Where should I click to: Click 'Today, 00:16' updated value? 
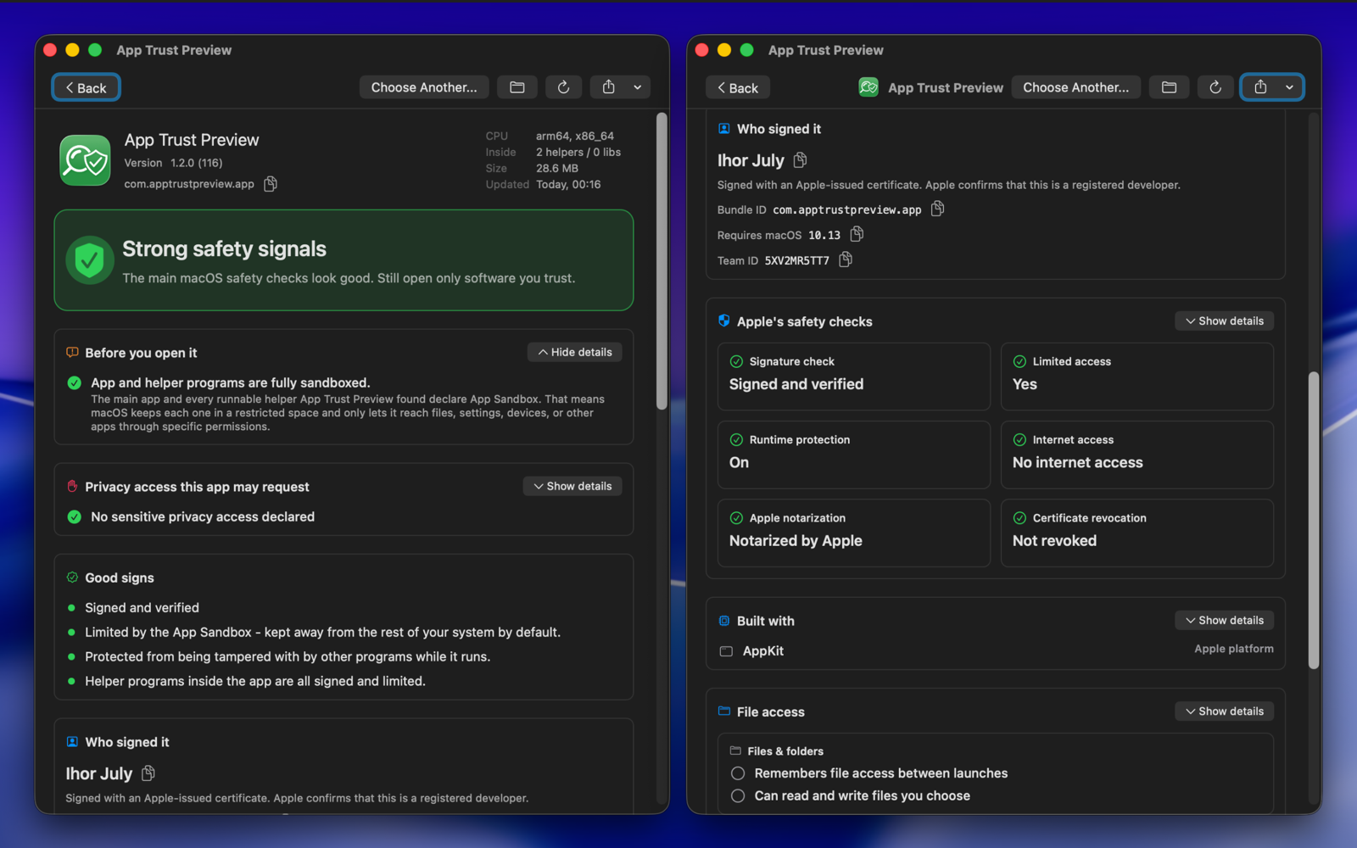tap(568, 184)
